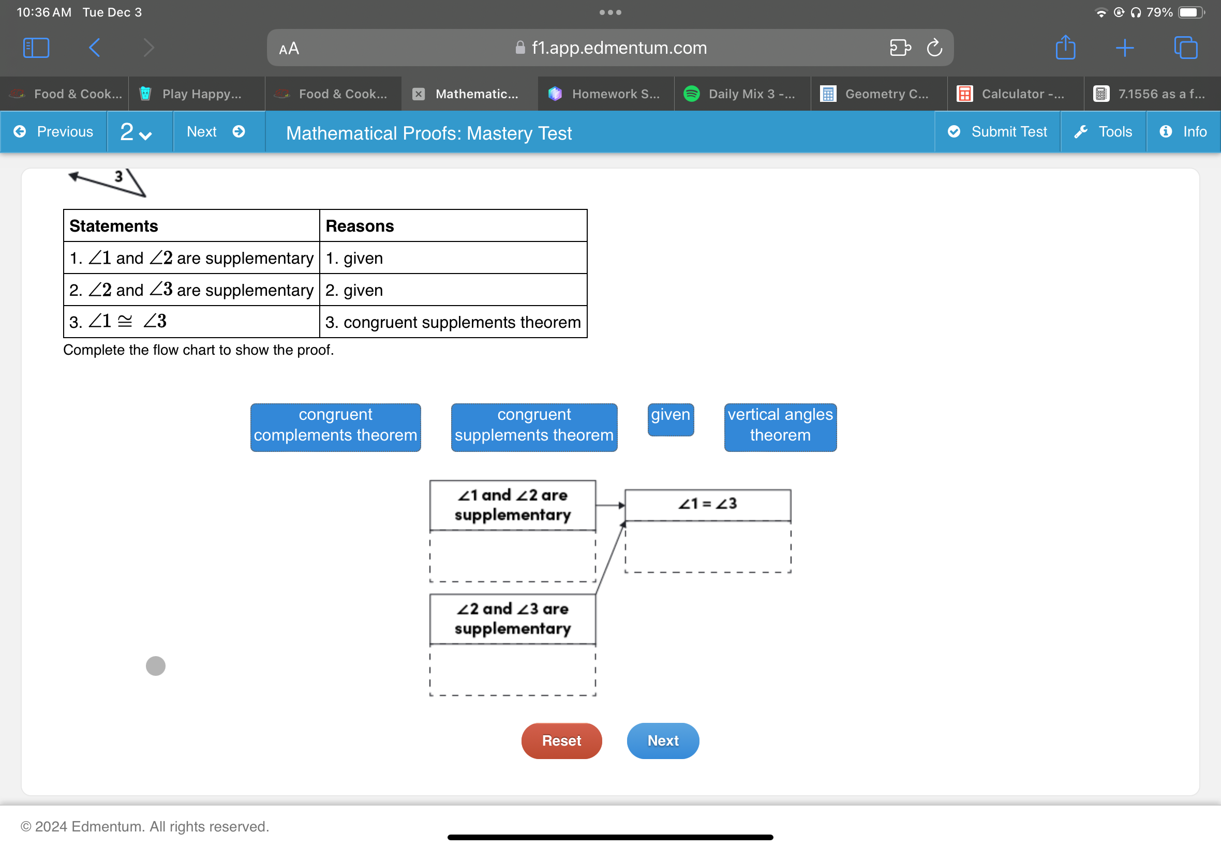Image resolution: width=1221 pixels, height=848 pixels.
Task: Click the Next button at bottom
Action: tap(662, 739)
